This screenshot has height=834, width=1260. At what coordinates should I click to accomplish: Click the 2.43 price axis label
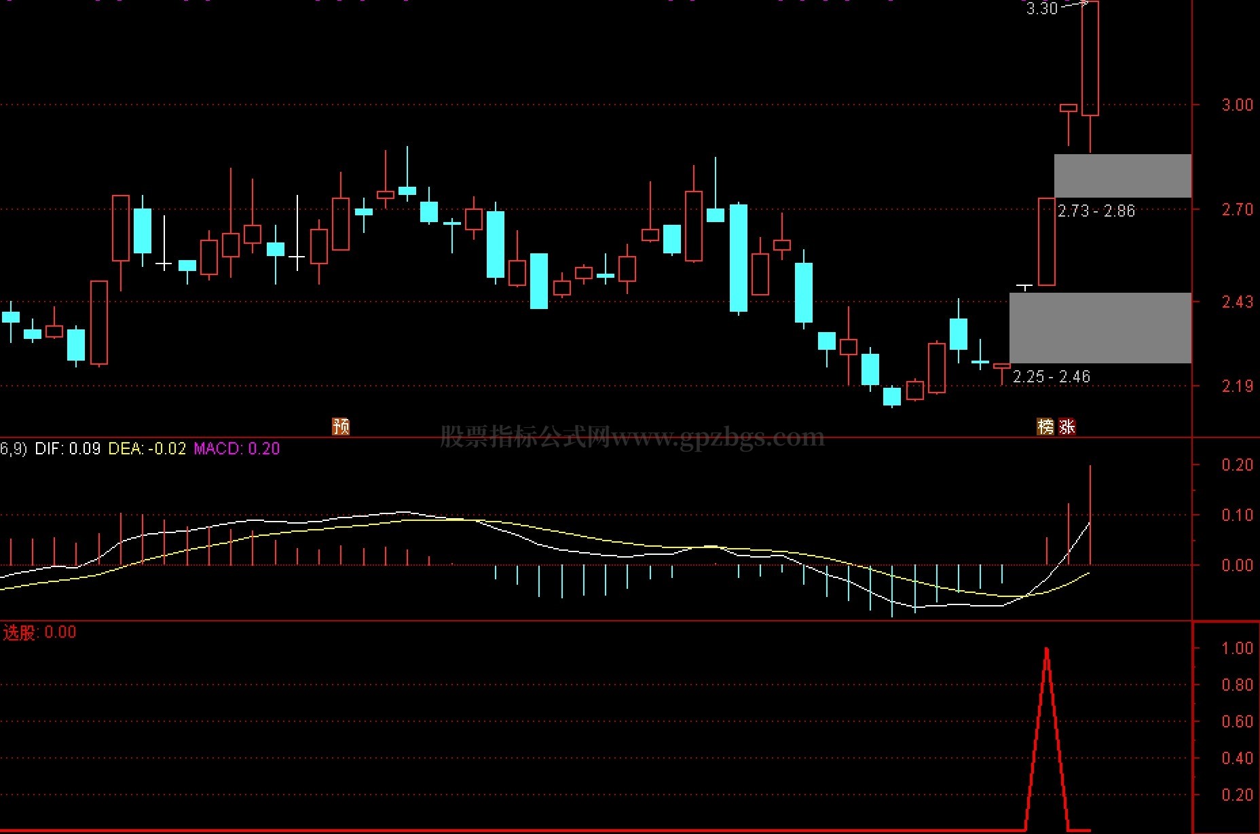[x=1237, y=302]
